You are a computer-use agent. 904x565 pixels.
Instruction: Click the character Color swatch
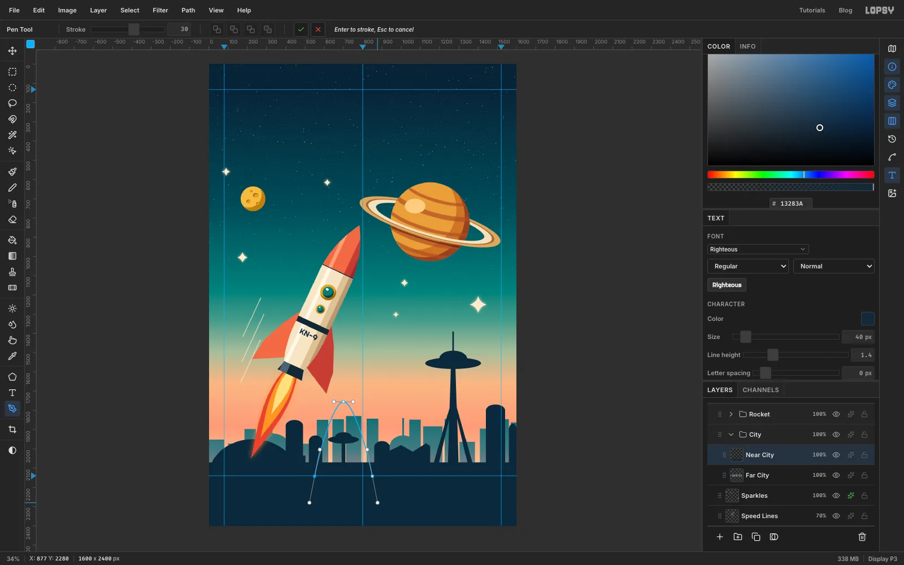pyautogui.click(x=867, y=319)
